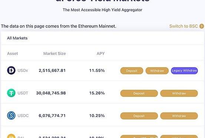Screen dimensions: 205x138
Task: Select the All Markets tab
Action: 17,38
